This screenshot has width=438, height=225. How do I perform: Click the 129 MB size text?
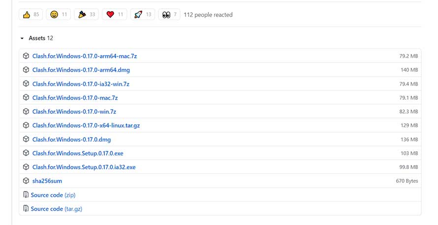409,125
